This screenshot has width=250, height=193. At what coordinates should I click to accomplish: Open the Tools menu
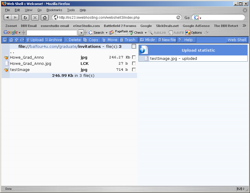(71, 10)
